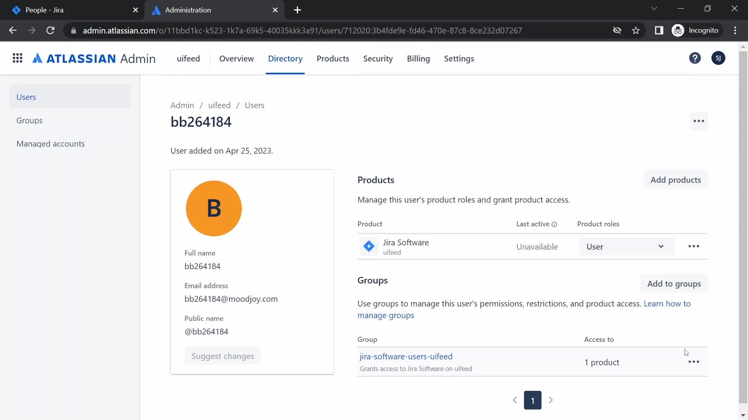The height and width of the screenshot is (420, 748).
Task: Click email bb264184@moodjoy.com text
Action: coord(231,299)
